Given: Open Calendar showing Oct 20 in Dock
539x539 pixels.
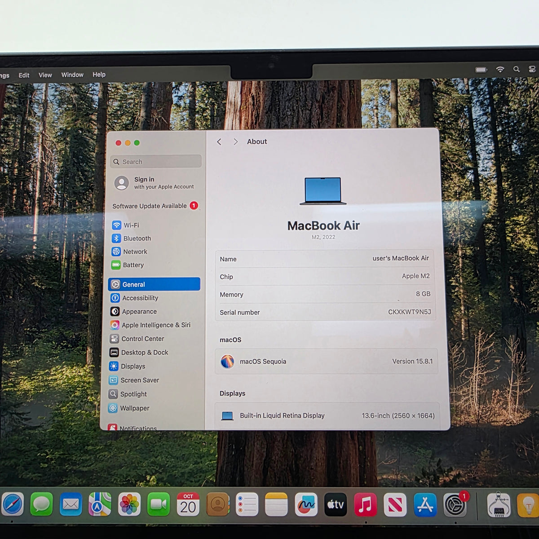Looking at the screenshot, I should pos(188,504).
